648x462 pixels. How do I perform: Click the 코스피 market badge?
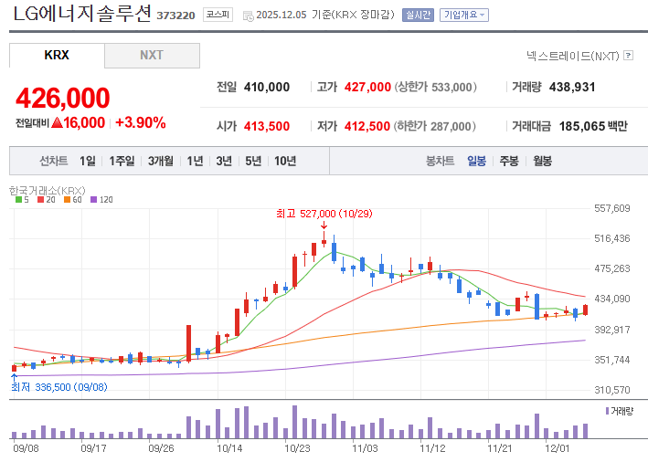[218, 15]
